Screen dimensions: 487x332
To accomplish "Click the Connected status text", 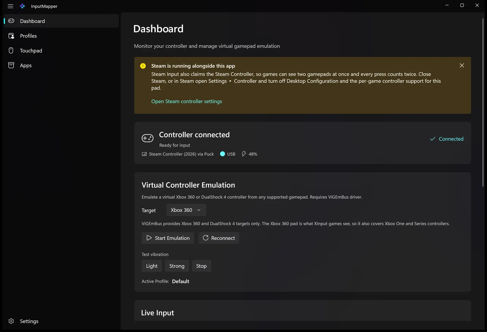I will (451, 139).
